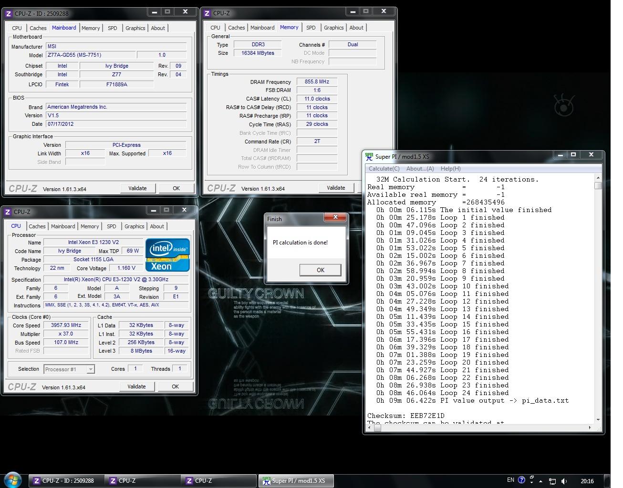Click OK in the Finish dialog
Image resolution: width=623 pixels, height=488 pixels.
pos(321,270)
